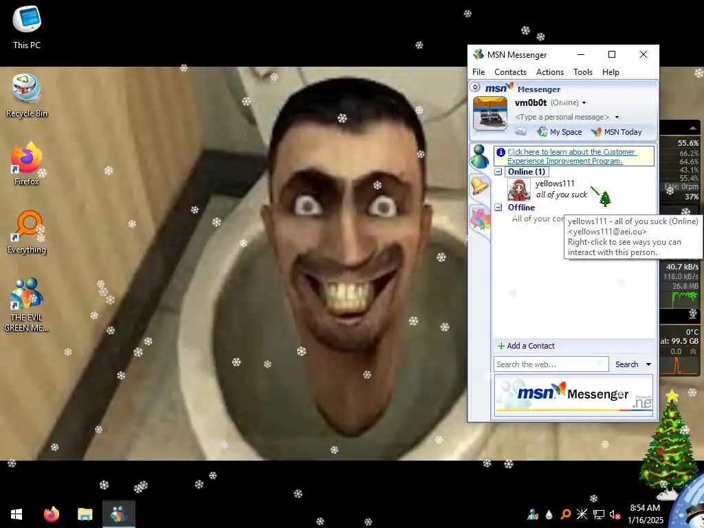Click the msn Messenger banner advertisement
Image resolution: width=704 pixels, height=528 pixels.
[x=574, y=395]
